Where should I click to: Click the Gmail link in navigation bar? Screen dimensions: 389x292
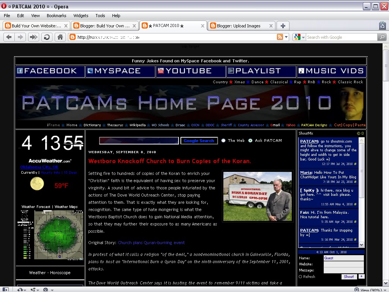point(275,125)
